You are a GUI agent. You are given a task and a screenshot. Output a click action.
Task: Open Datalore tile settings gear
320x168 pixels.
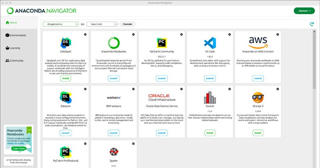click(85, 89)
